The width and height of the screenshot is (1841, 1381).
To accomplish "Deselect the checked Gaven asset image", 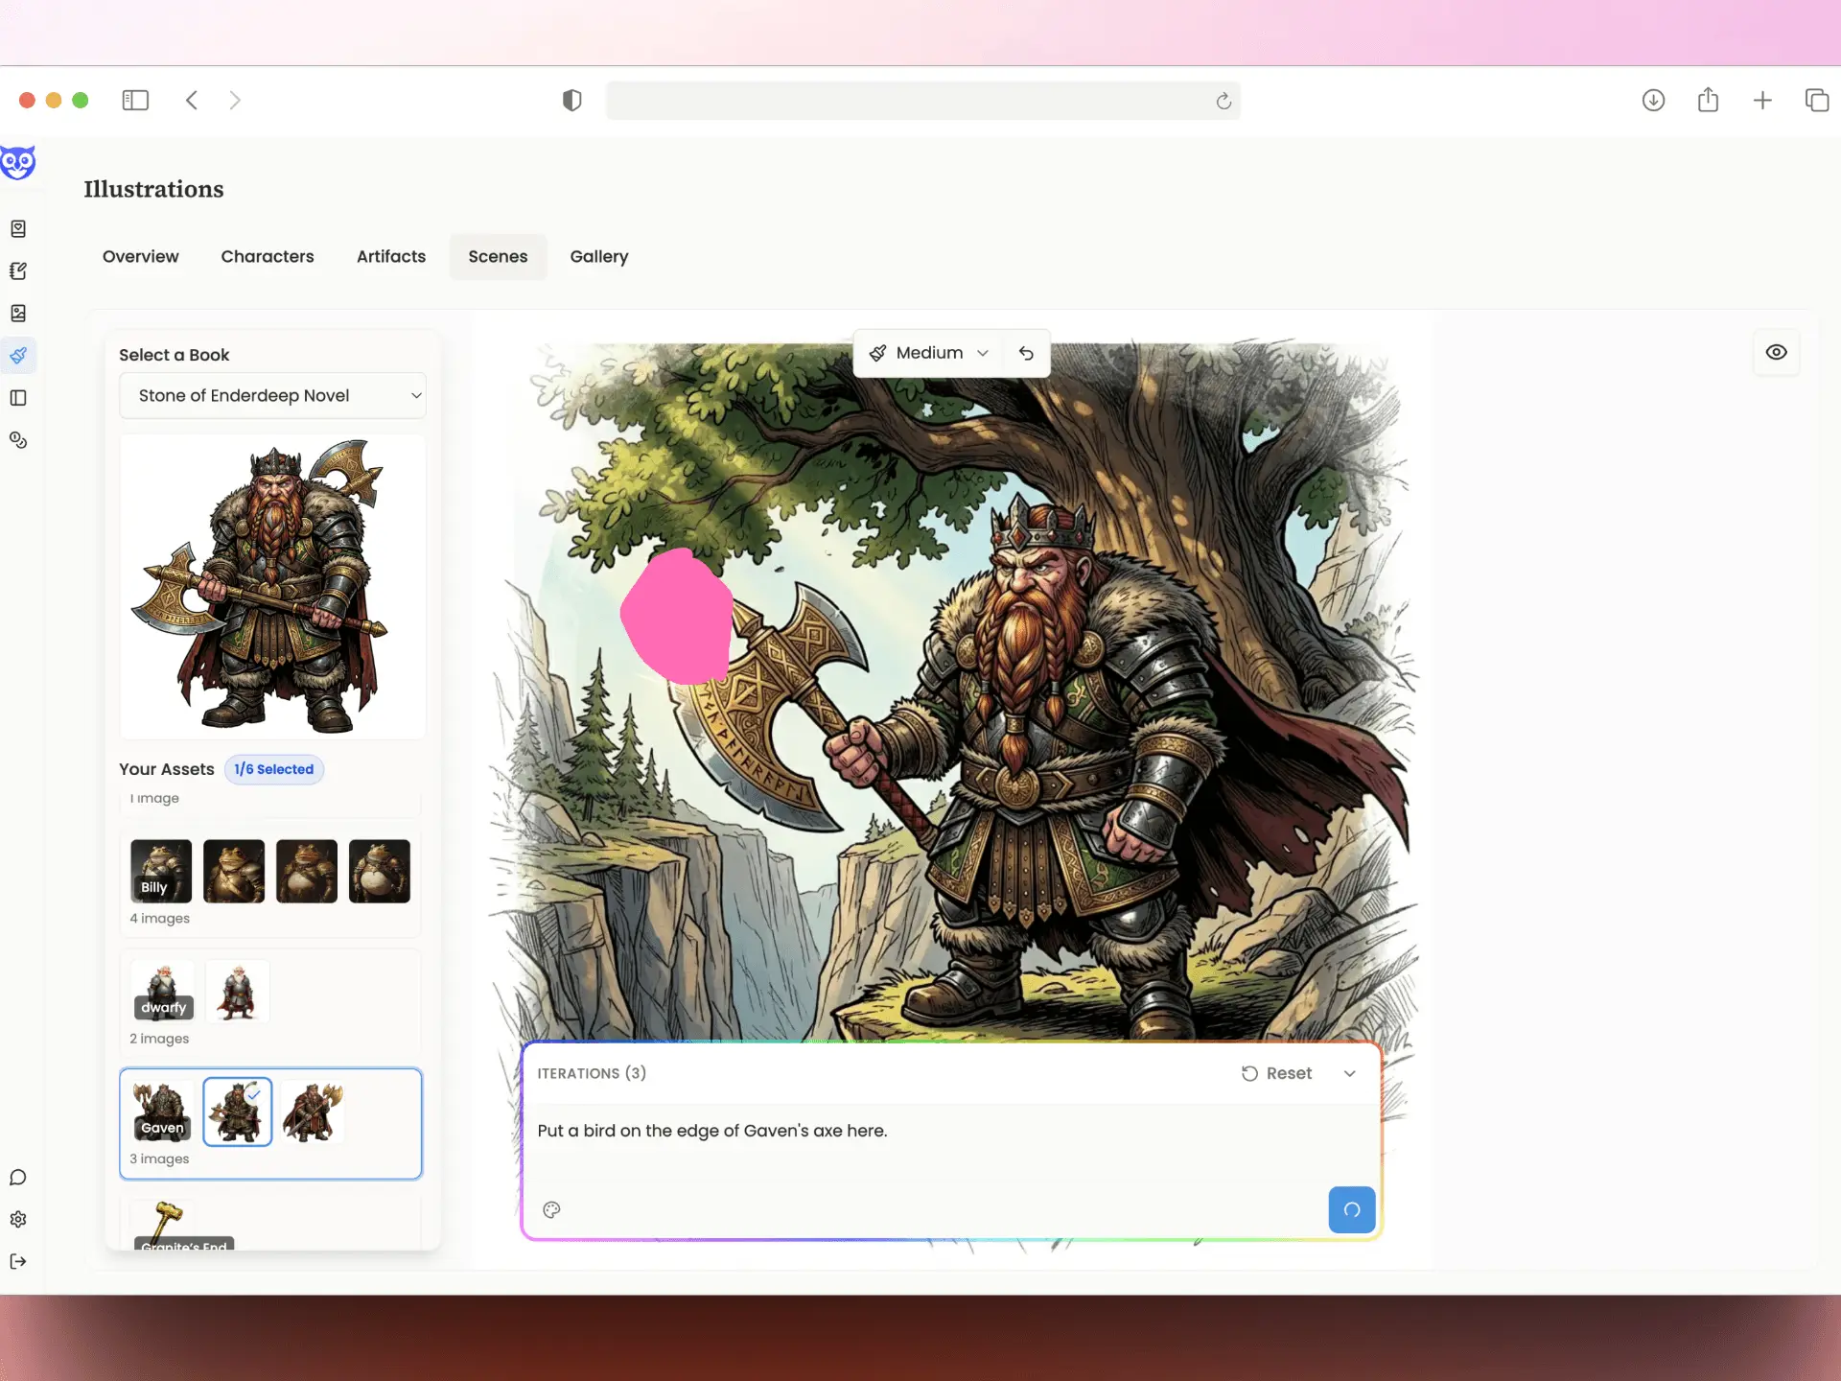I will [x=237, y=1112].
